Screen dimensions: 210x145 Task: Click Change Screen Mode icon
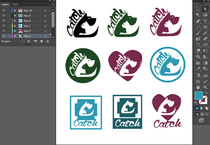201,120
